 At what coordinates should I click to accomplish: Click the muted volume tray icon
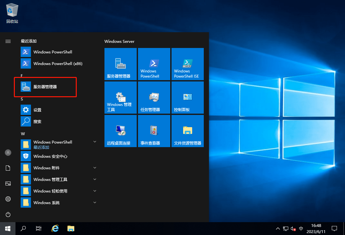click(293, 229)
